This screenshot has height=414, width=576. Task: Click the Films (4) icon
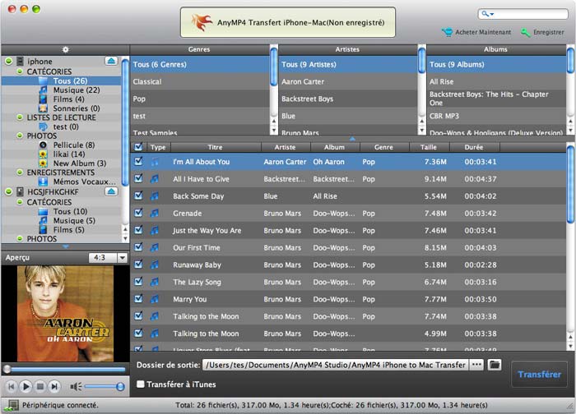tap(44, 99)
